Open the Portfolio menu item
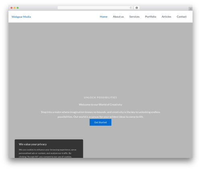The width and height of the screenshot is (201, 170). pos(150,17)
